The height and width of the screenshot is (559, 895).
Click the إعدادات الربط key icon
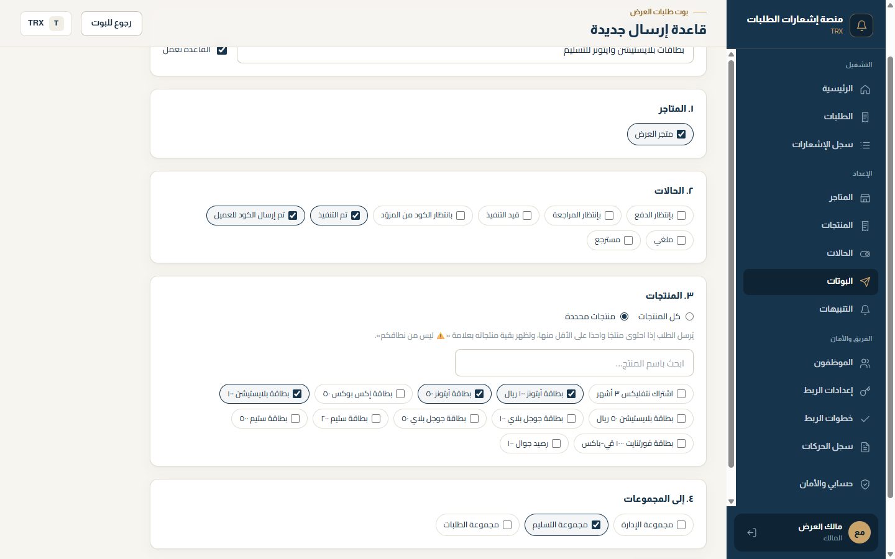point(865,391)
